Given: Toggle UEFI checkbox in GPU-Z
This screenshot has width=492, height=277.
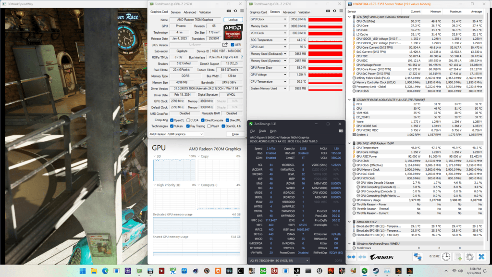Looking at the screenshot, I should 233,45.
